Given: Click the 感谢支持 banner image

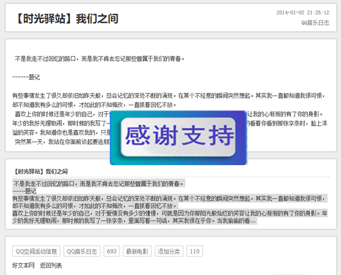Looking at the screenshot, I should (179, 138).
